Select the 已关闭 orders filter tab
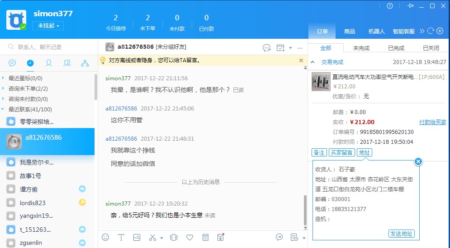This screenshot has width=450, height=248. tap(431, 48)
